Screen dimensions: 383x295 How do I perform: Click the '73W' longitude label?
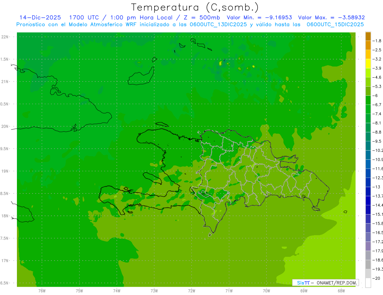154,291
